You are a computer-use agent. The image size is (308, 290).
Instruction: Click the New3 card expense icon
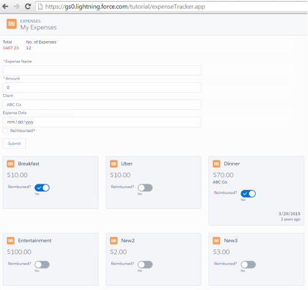coord(216,240)
